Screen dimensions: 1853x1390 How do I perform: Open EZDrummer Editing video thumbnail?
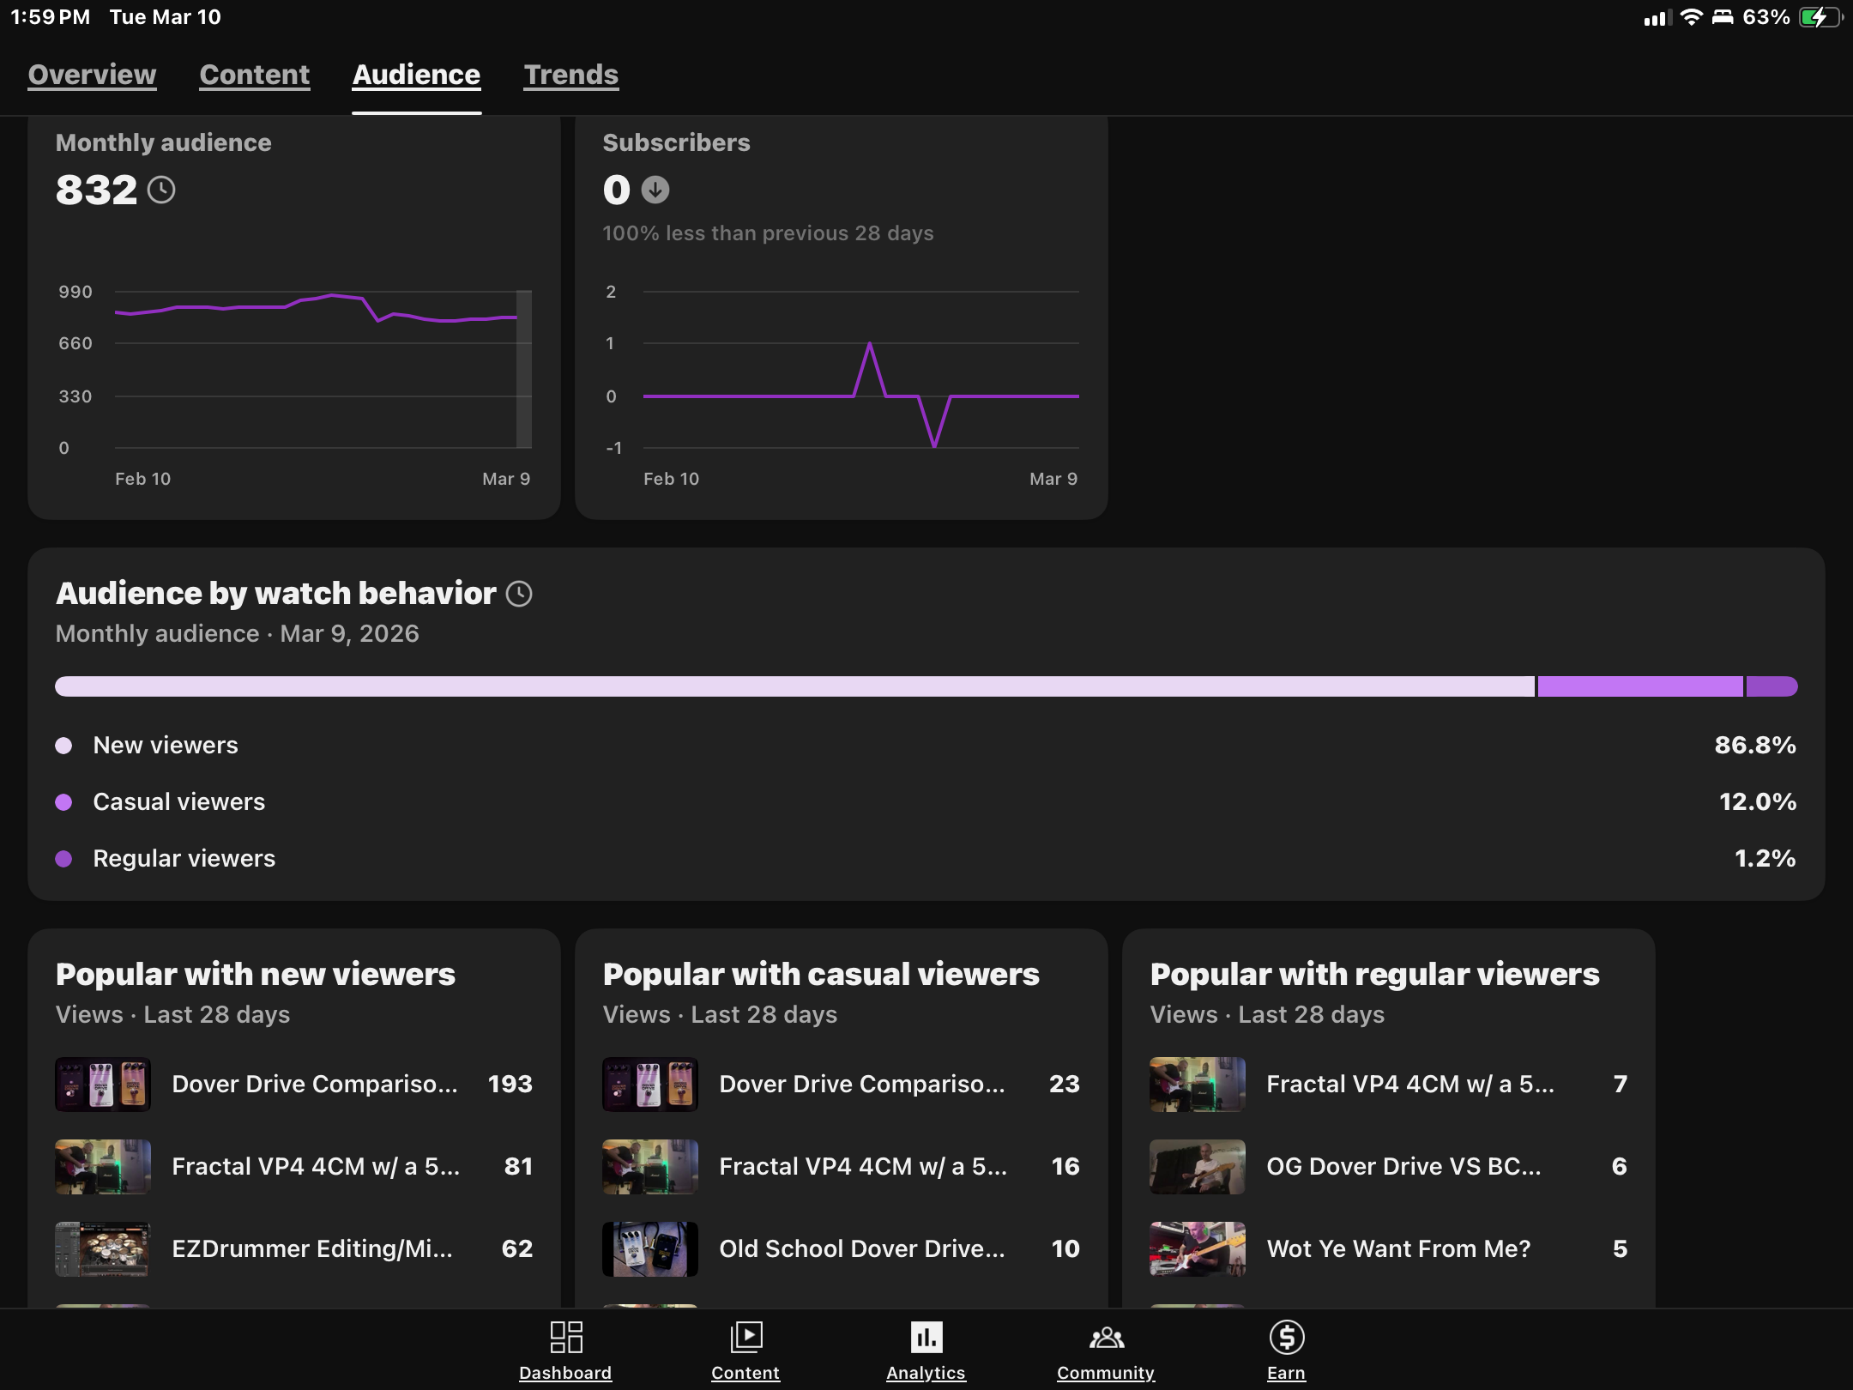(x=103, y=1249)
